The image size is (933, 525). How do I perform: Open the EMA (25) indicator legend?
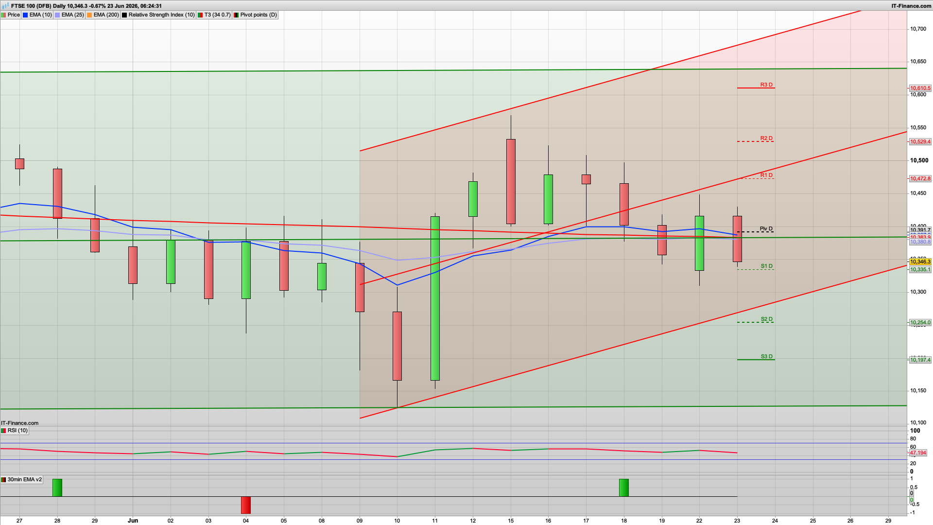[69, 15]
